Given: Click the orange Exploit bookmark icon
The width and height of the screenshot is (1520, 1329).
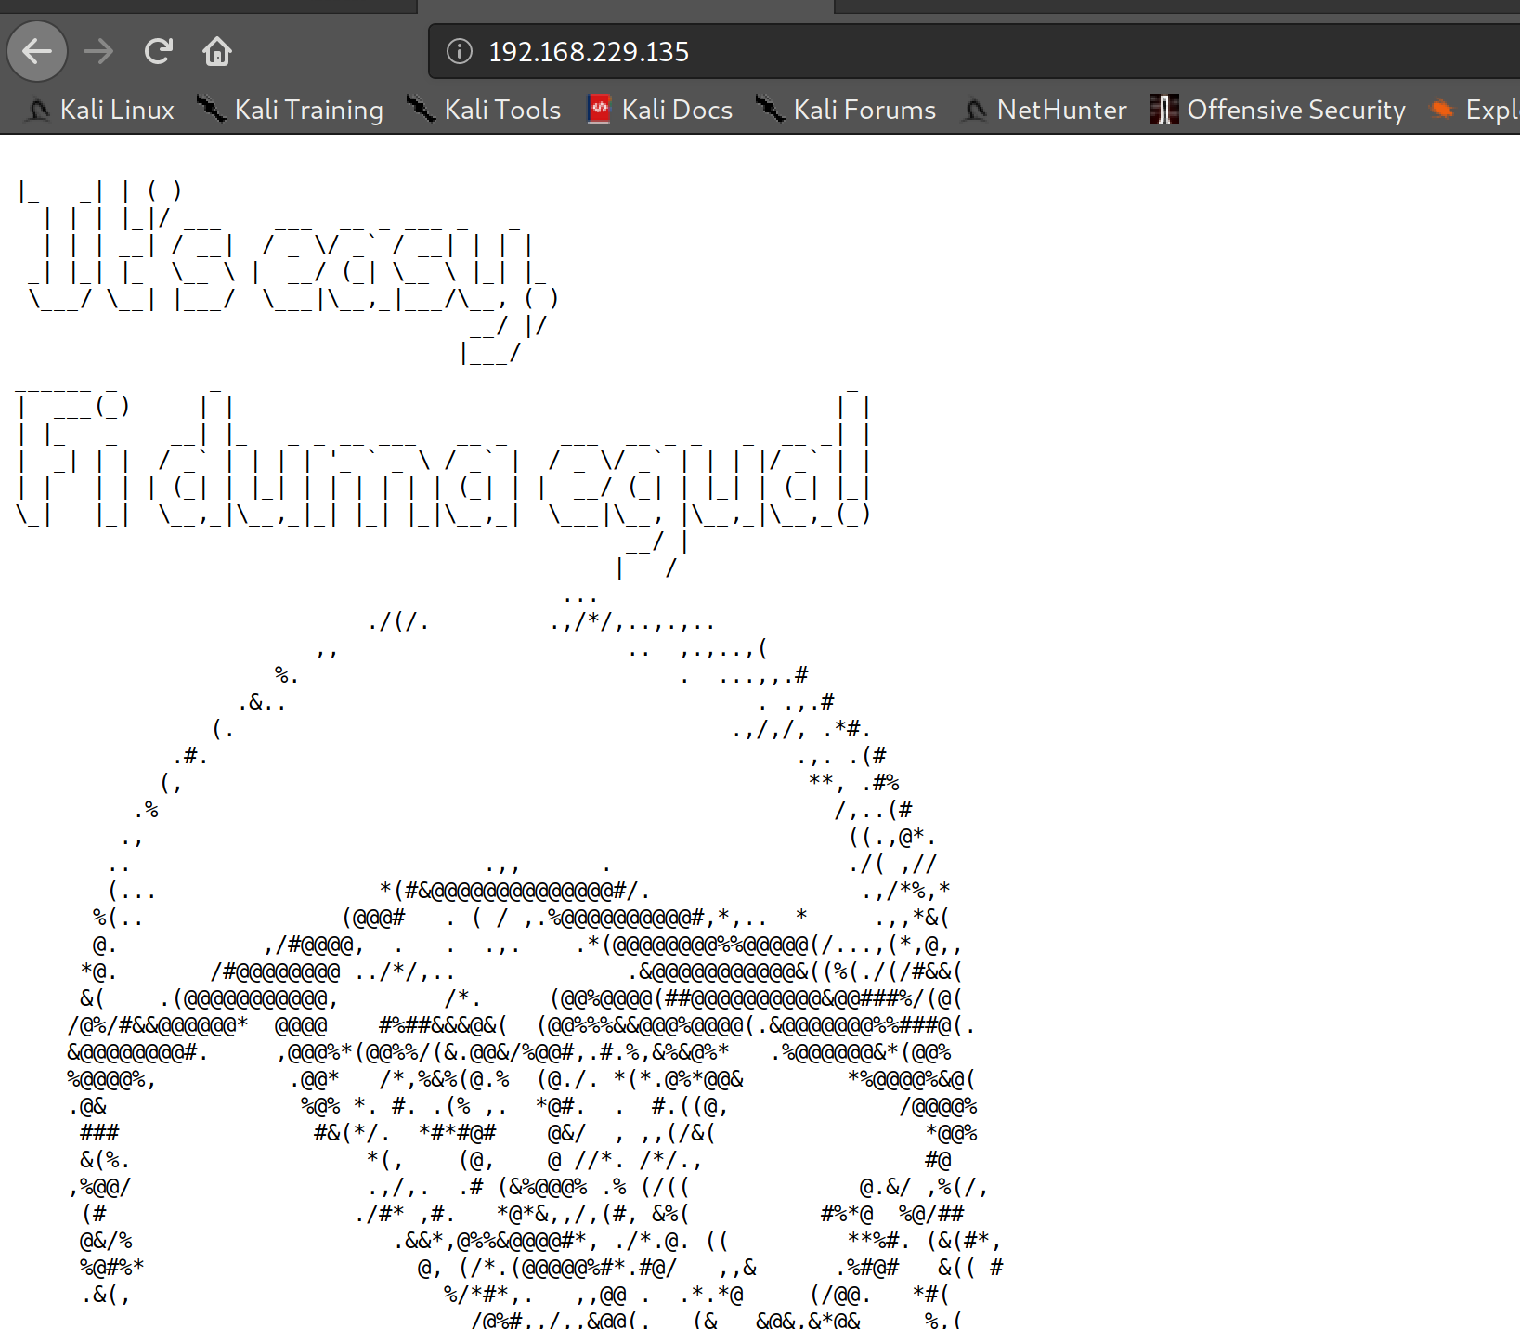Looking at the screenshot, I should point(1441,110).
